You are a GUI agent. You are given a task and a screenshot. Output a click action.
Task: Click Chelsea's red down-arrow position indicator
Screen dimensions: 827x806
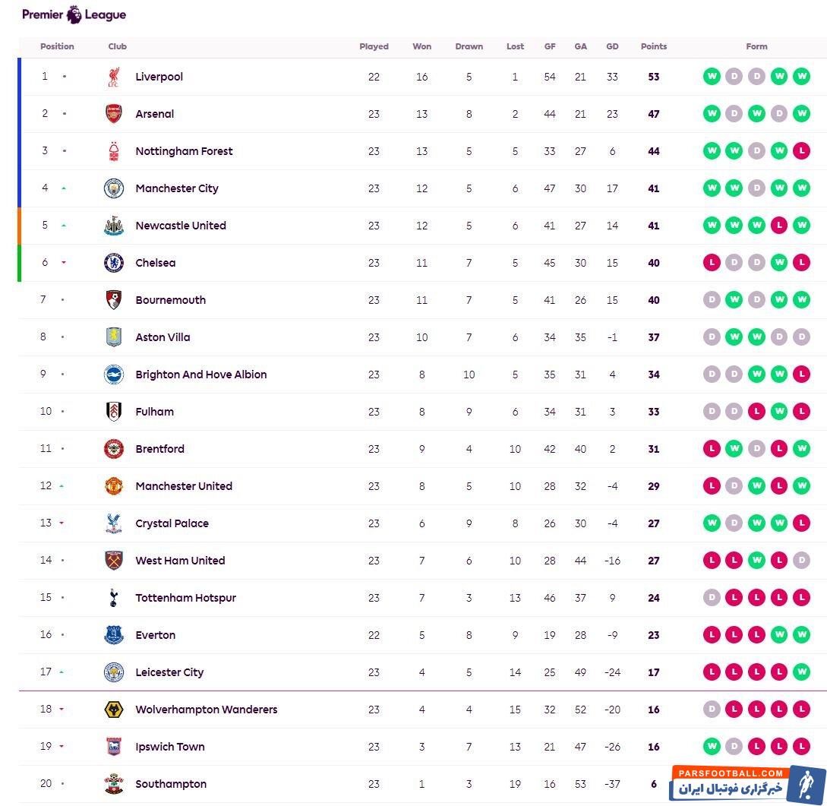point(64,263)
